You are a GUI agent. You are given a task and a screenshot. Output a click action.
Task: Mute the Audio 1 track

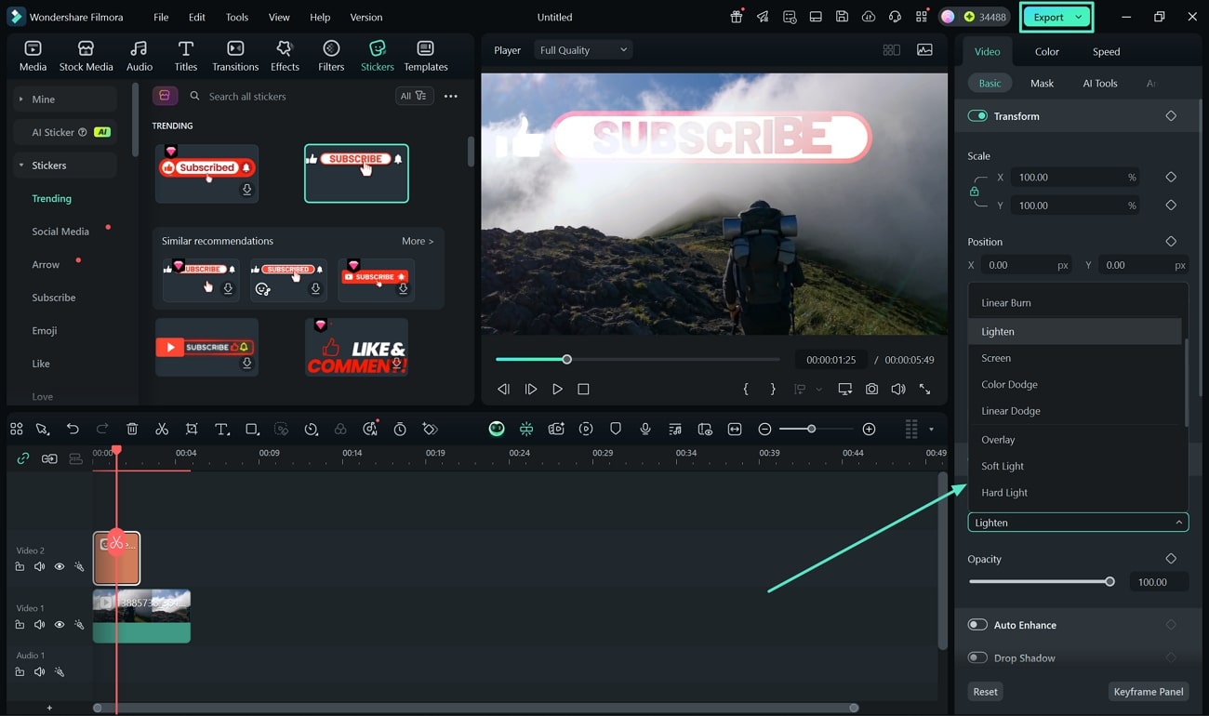pyautogui.click(x=40, y=671)
